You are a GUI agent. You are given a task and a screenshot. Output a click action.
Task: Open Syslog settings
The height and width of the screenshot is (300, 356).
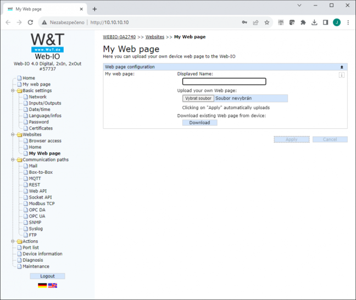(x=36, y=229)
